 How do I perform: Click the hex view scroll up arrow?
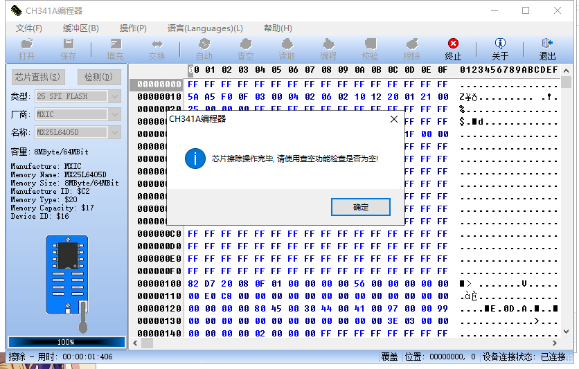click(x=566, y=70)
